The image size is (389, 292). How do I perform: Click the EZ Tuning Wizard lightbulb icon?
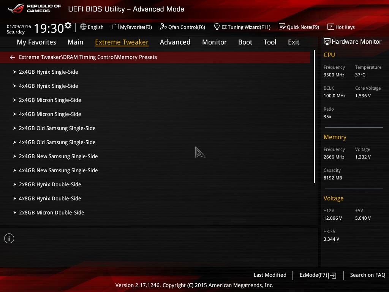point(217,27)
